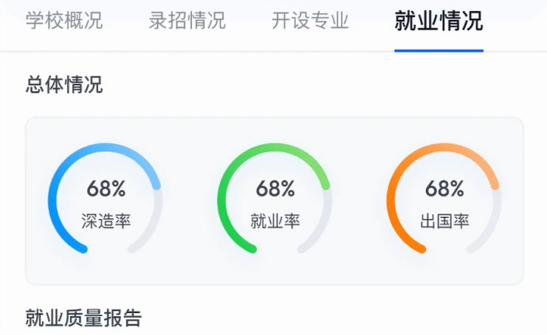Image resolution: width=547 pixels, height=335 pixels.
Task: Select the 68% value above 深造率
Action: point(106,189)
